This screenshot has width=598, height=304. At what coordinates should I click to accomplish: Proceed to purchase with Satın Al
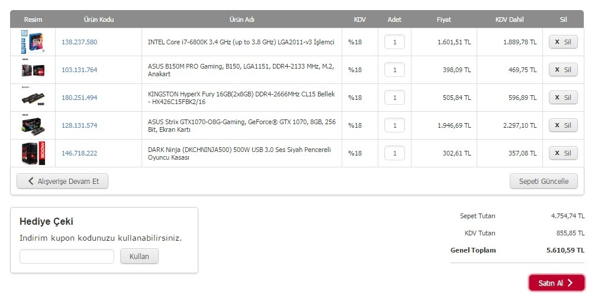point(557,283)
